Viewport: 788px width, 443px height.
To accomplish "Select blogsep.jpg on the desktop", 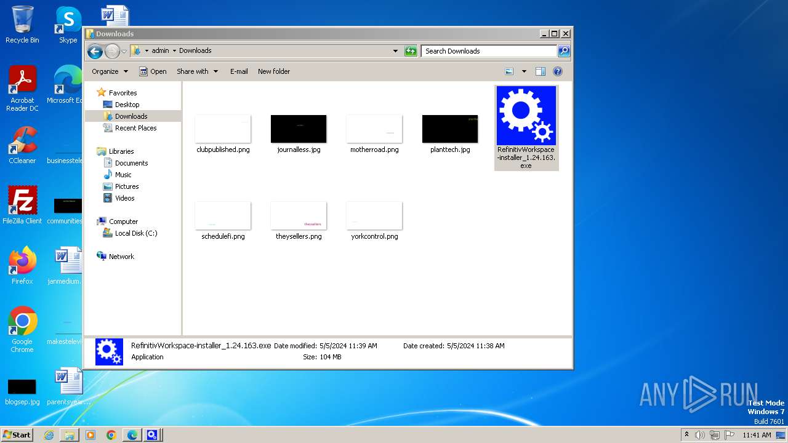I will (x=22, y=392).
